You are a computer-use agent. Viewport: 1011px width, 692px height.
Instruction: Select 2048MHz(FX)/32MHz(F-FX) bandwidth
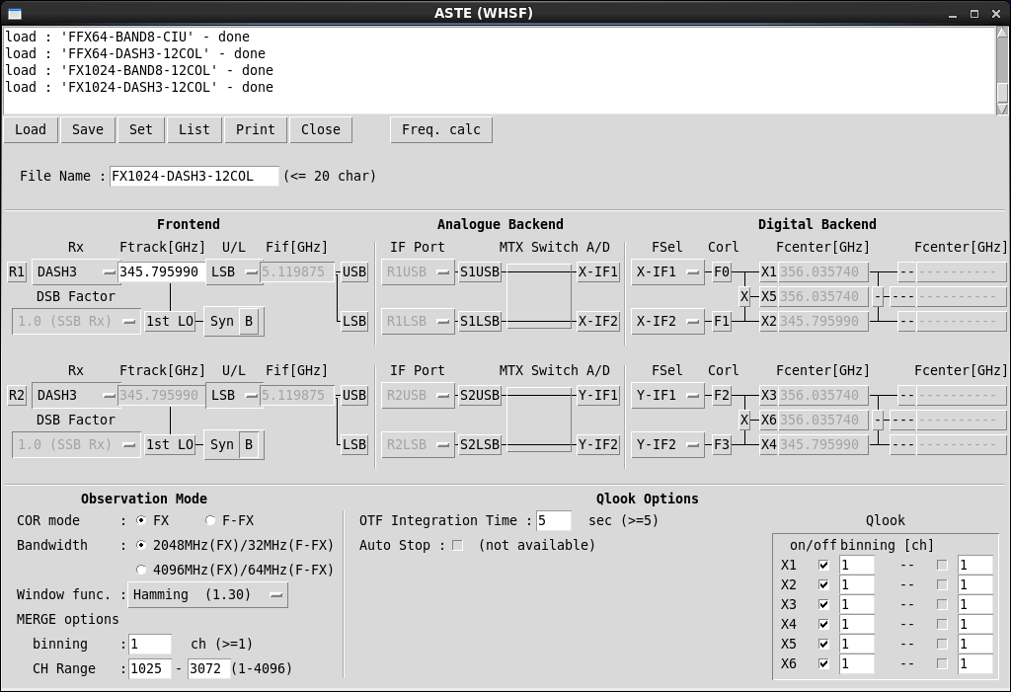(141, 546)
